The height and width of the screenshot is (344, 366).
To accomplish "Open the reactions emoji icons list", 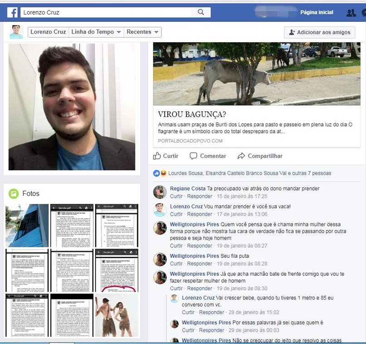I will click(160, 173).
